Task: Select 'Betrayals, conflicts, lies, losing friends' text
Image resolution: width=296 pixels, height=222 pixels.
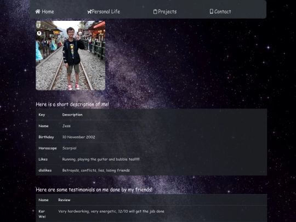Action: click(x=96, y=170)
